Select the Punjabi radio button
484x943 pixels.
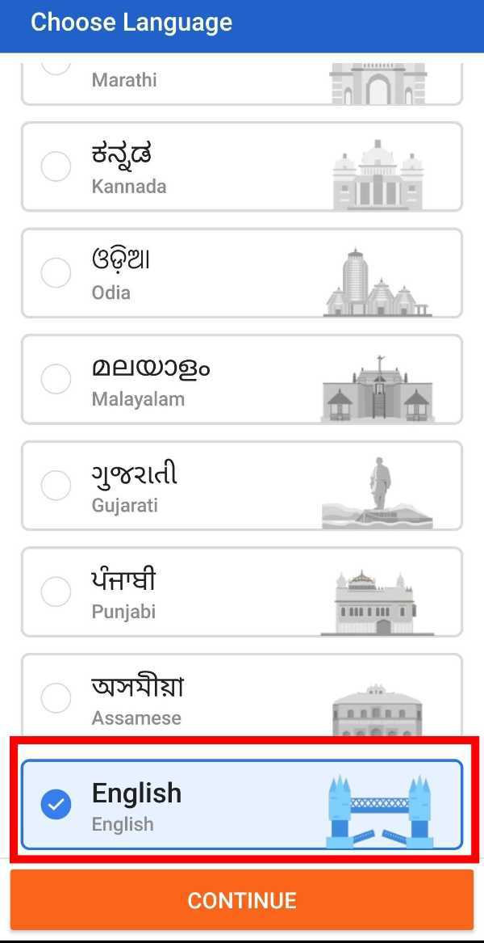[56, 591]
